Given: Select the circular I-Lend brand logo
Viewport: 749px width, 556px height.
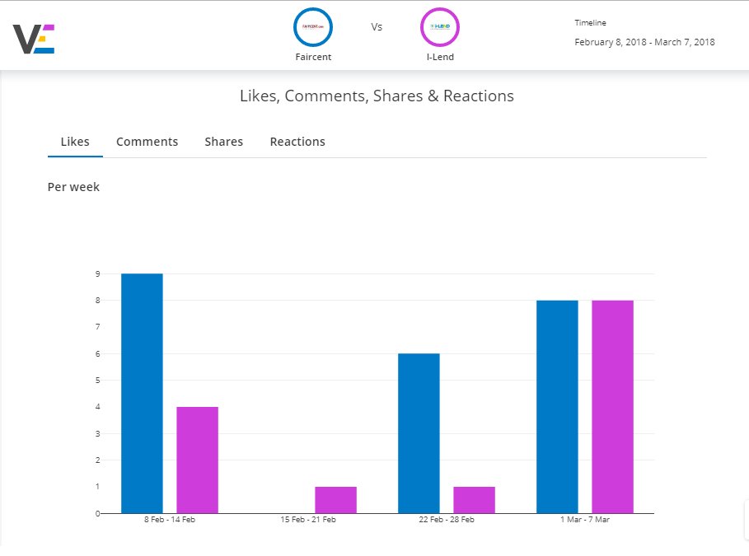Looking at the screenshot, I should [440, 26].
